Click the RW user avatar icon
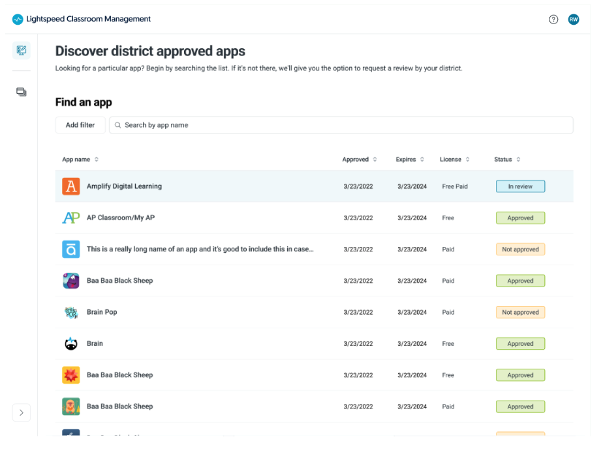603x456 pixels. 574,20
